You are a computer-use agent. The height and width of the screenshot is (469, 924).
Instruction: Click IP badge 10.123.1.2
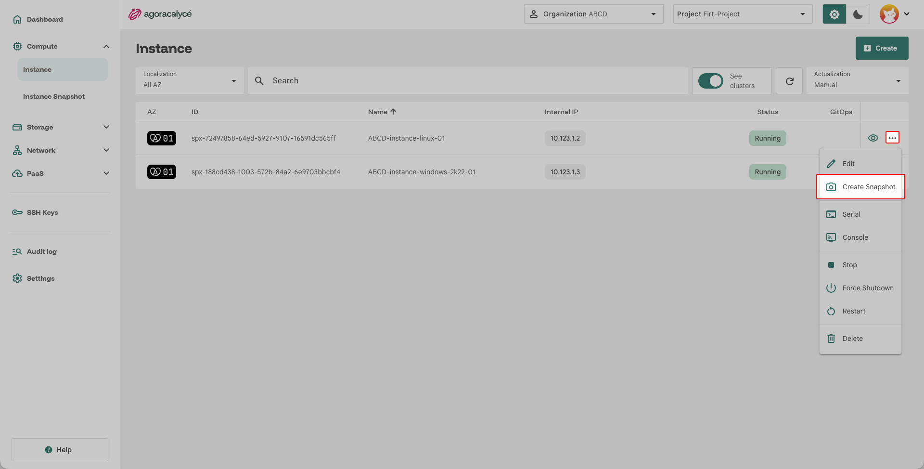[565, 138]
